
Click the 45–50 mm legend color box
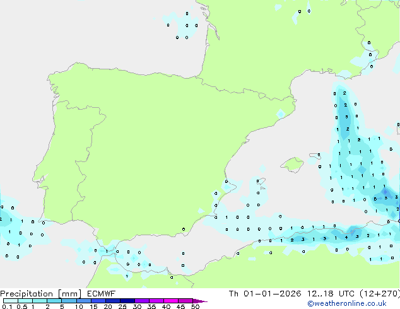click(185, 301)
